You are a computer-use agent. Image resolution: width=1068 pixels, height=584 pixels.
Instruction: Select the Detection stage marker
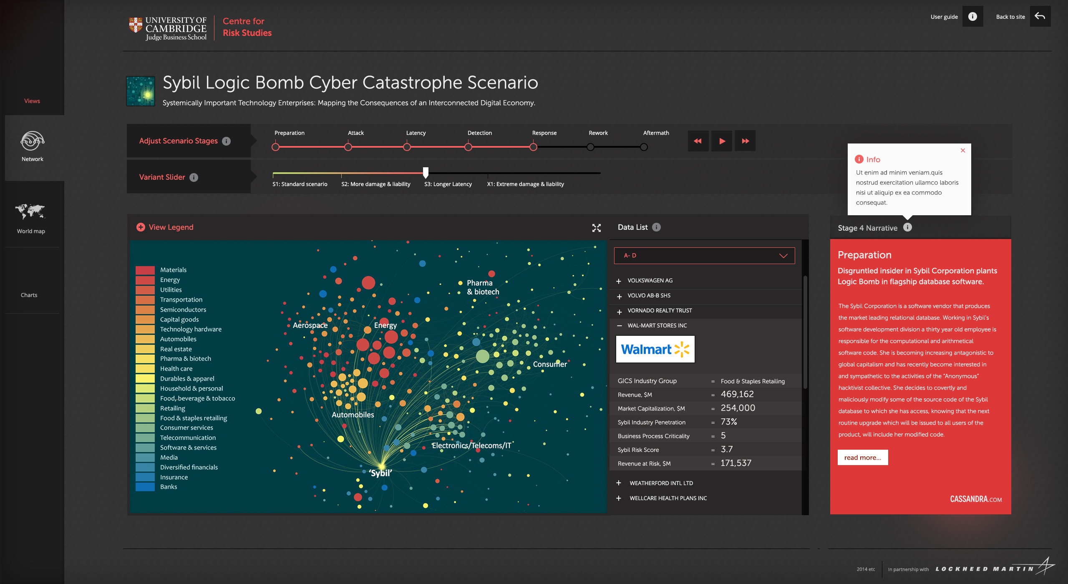click(469, 147)
